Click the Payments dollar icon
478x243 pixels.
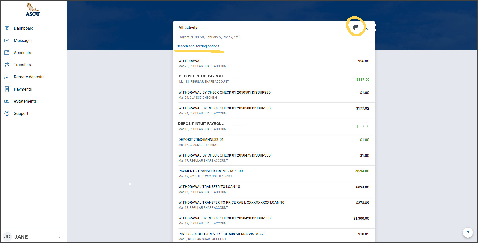pos(7,89)
